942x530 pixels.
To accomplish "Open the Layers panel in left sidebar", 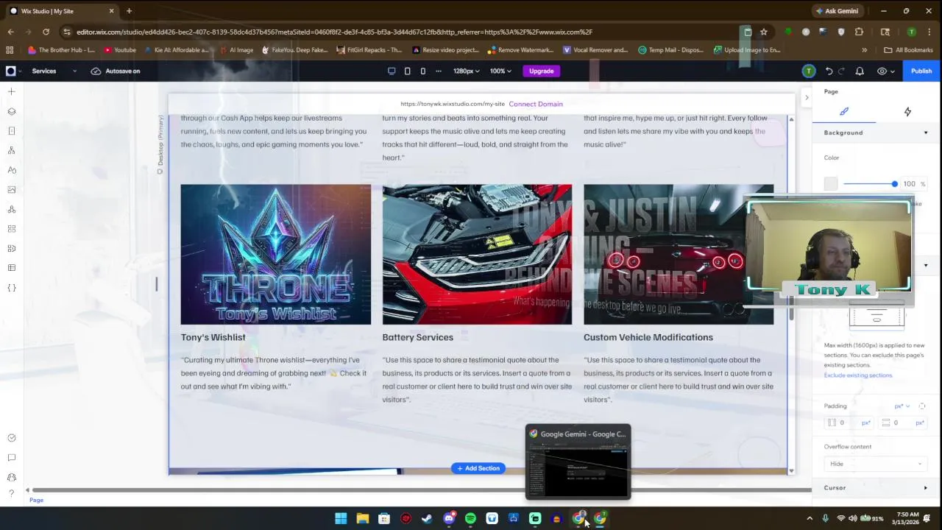I will click(x=11, y=112).
